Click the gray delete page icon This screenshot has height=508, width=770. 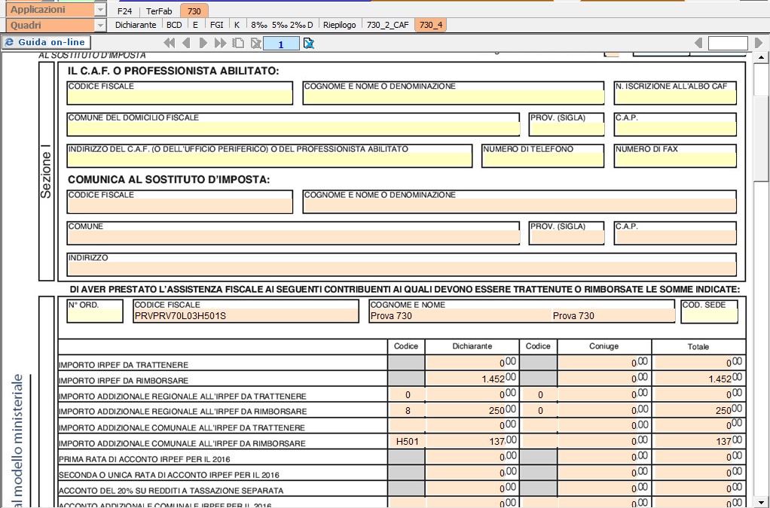click(255, 43)
